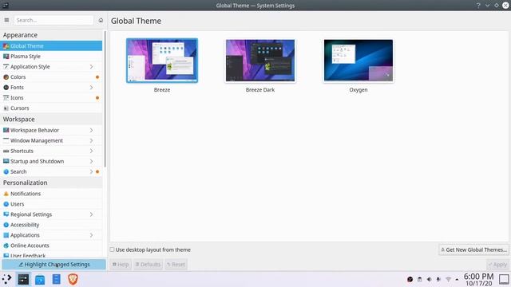Click the Regional Settings icon
Viewport: 511px width, 287px height.
coord(6,214)
